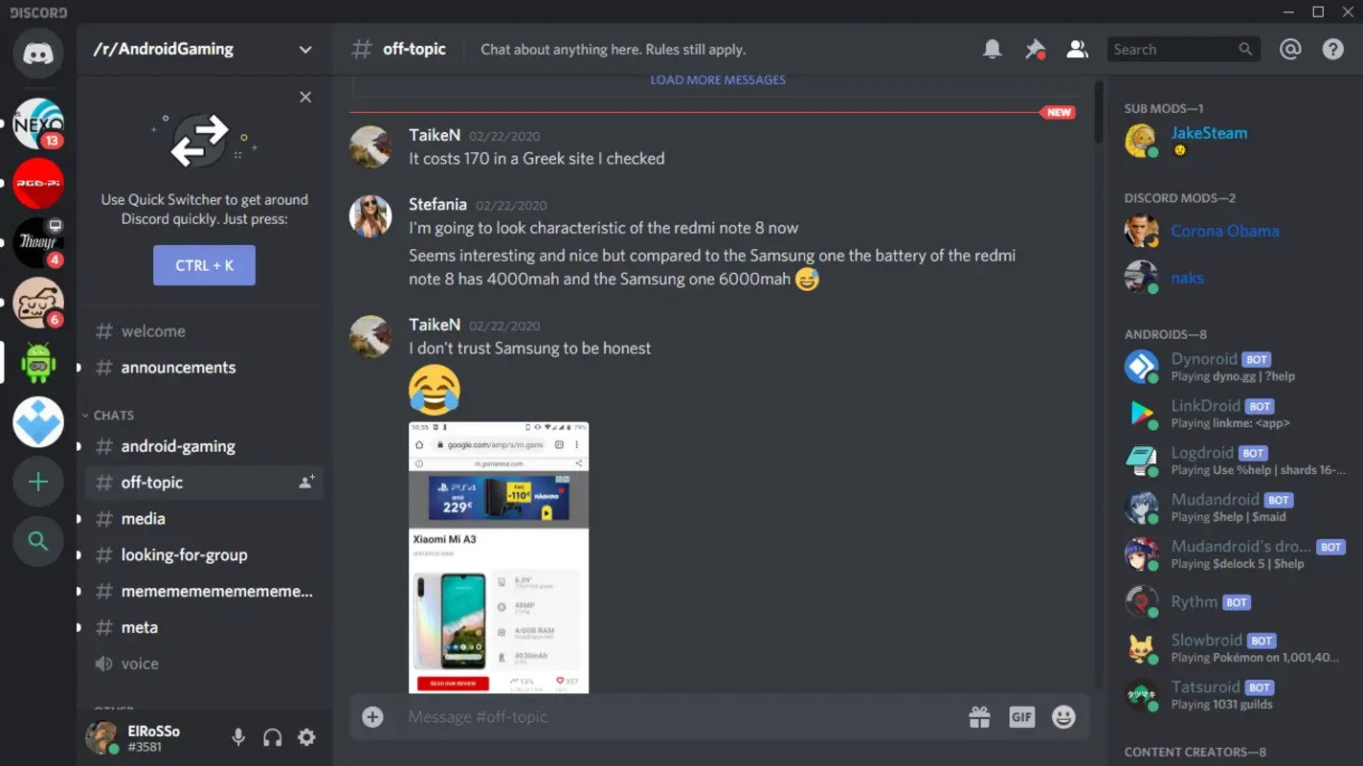This screenshot has height=766, width=1363.
Task: Show pinned messages
Action: click(x=1035, y=48)
